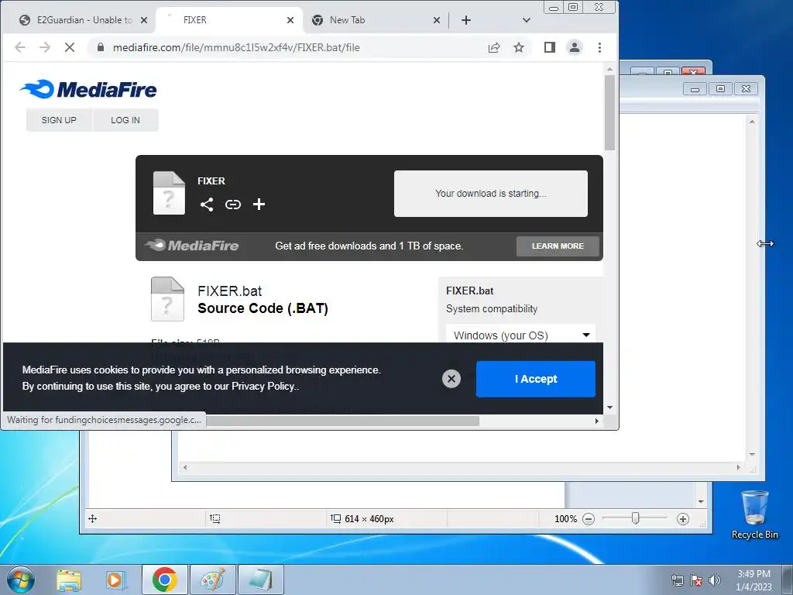Open the Chrome side panel icon
This screenshot has height=595, width=793.
click(x=549, y=47)
